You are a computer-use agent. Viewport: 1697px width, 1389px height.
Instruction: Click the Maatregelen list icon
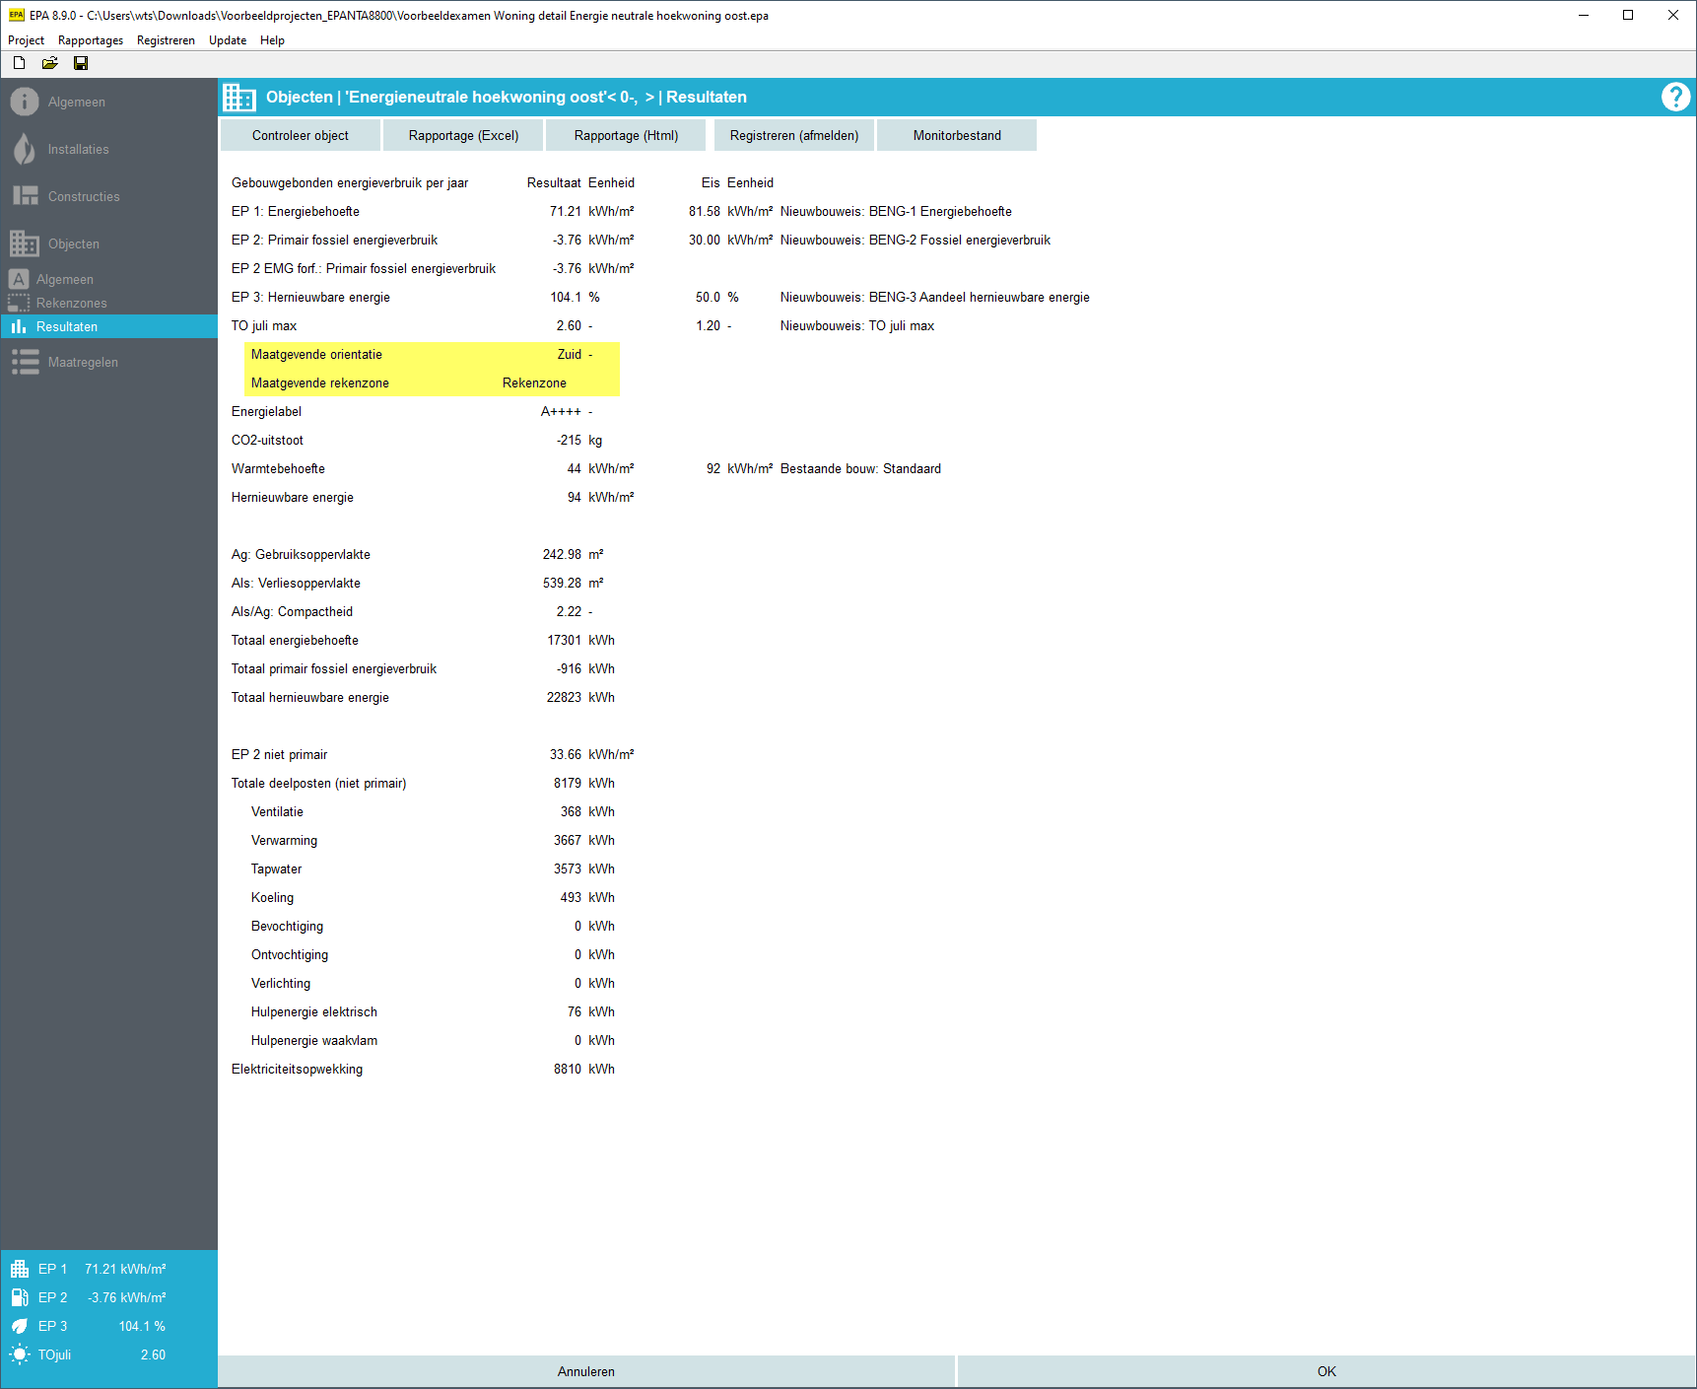(25, 362)
